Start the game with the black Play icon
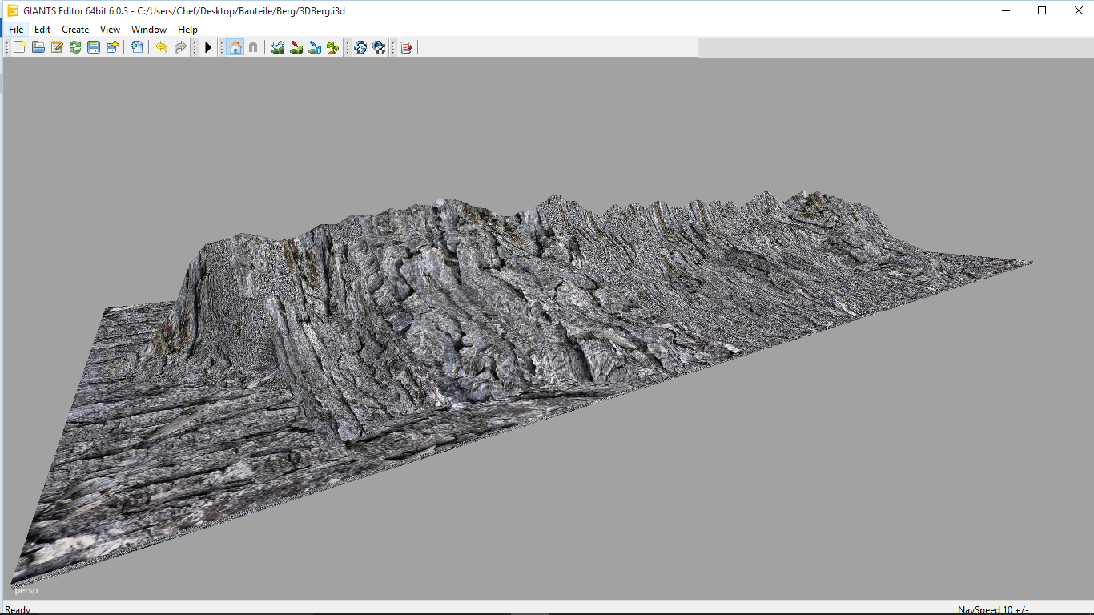Viewport: 1094px width, 615px height. click(208, 47)
